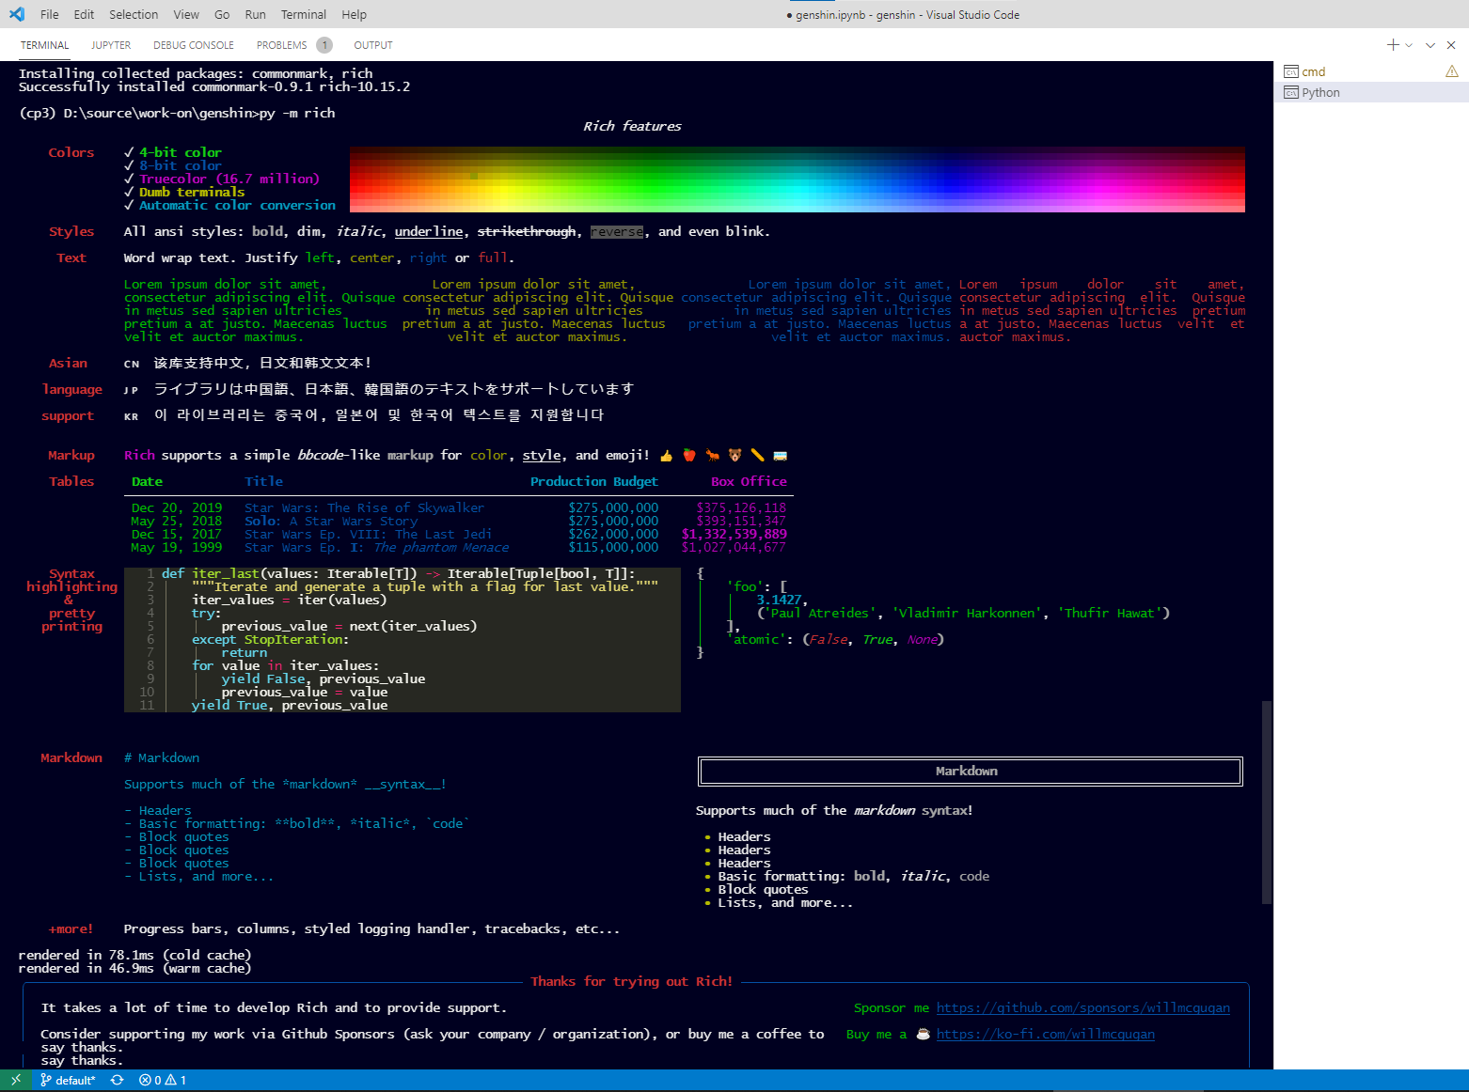The width and height of the screenshot is (1469, 1092).
Task: Collapse the panel with chevron icon
Action: (x=1430, y=45)
